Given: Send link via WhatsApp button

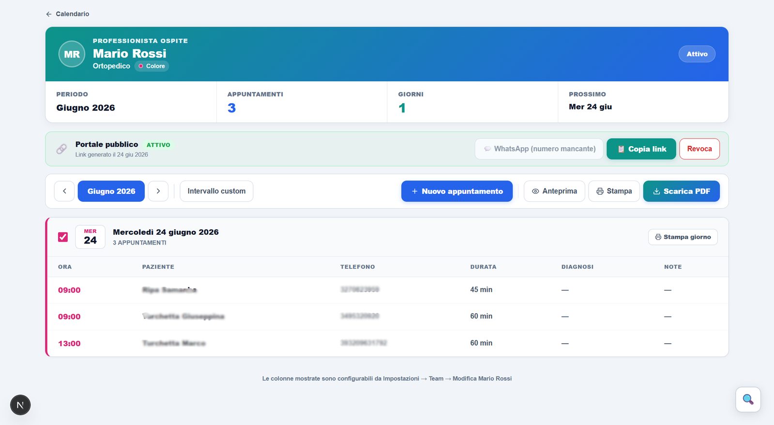Looking at the screenshot, I should pos(539,149).
